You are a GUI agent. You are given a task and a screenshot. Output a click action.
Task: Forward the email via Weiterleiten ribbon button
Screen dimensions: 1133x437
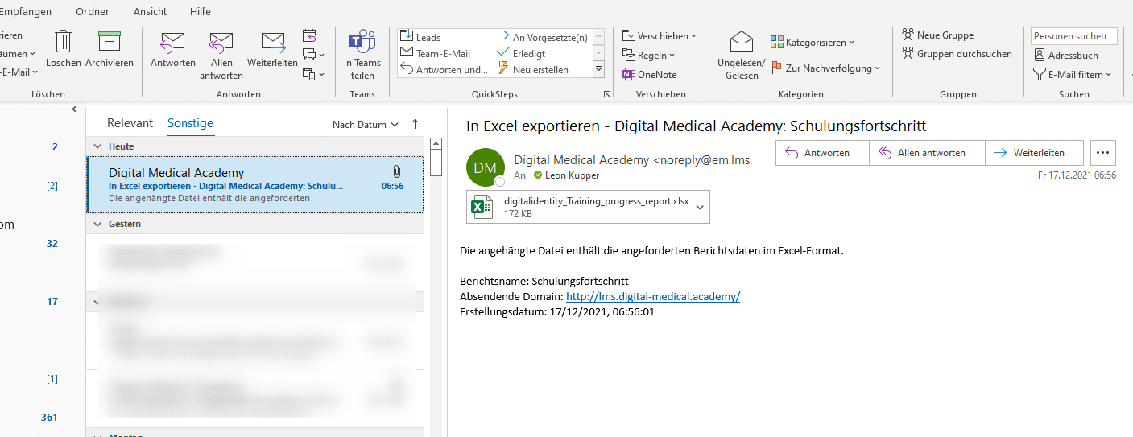[272, 48]
